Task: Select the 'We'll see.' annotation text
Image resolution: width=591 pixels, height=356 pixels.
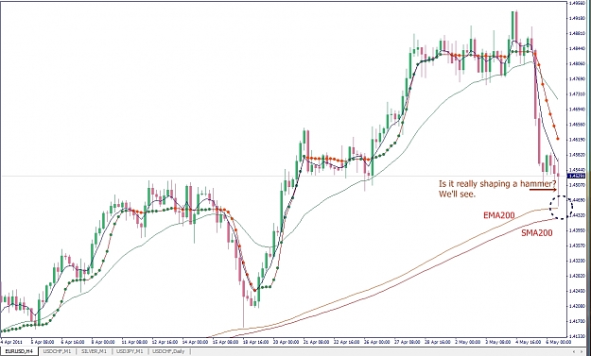Action: point(457,195)
